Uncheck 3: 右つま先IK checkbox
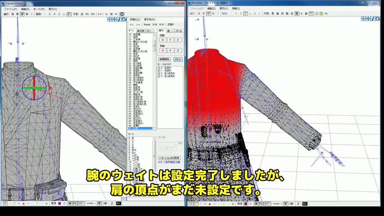 coord(159,76)
